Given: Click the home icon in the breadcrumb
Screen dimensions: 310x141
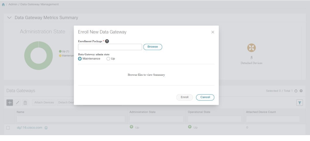Looking at the screenshot, I should [3, 5].
